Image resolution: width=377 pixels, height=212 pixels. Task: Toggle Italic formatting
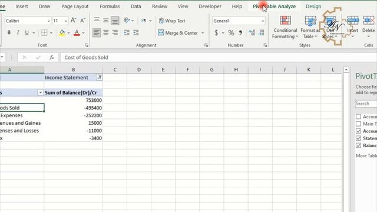coord(18,32)
